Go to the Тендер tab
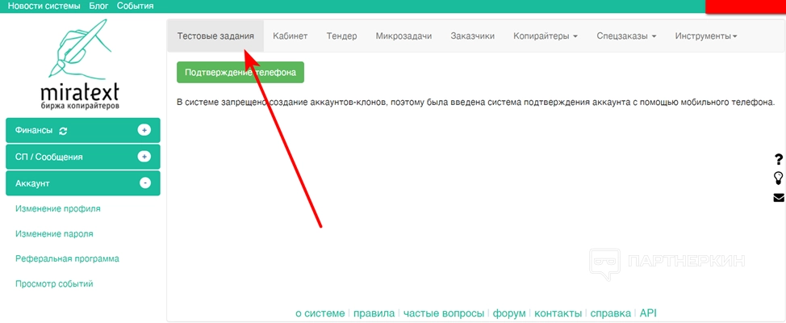 click(x=342, y=36)
